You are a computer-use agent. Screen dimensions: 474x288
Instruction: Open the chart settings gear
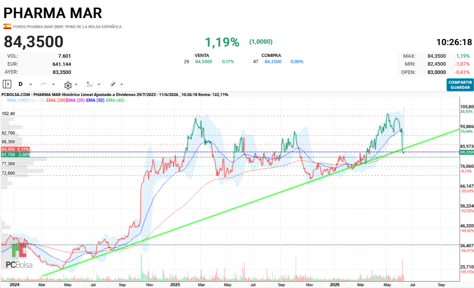pyautogui.click(x=68, y=85)
